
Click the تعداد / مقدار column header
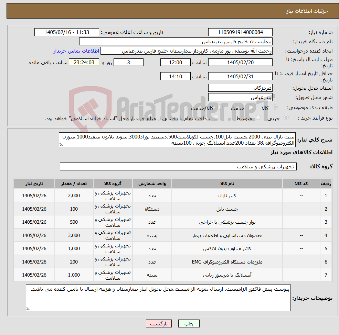74,184
